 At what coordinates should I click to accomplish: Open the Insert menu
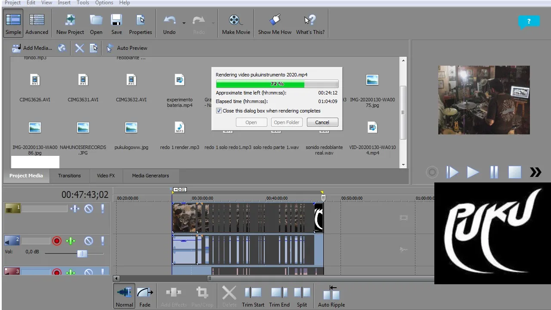point(64,3)
